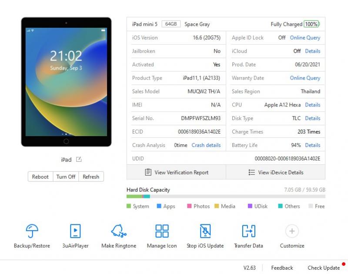Click the edit icon beside iPad name
The height and width of the screenshot is (274, 348).
pos(79,160)
